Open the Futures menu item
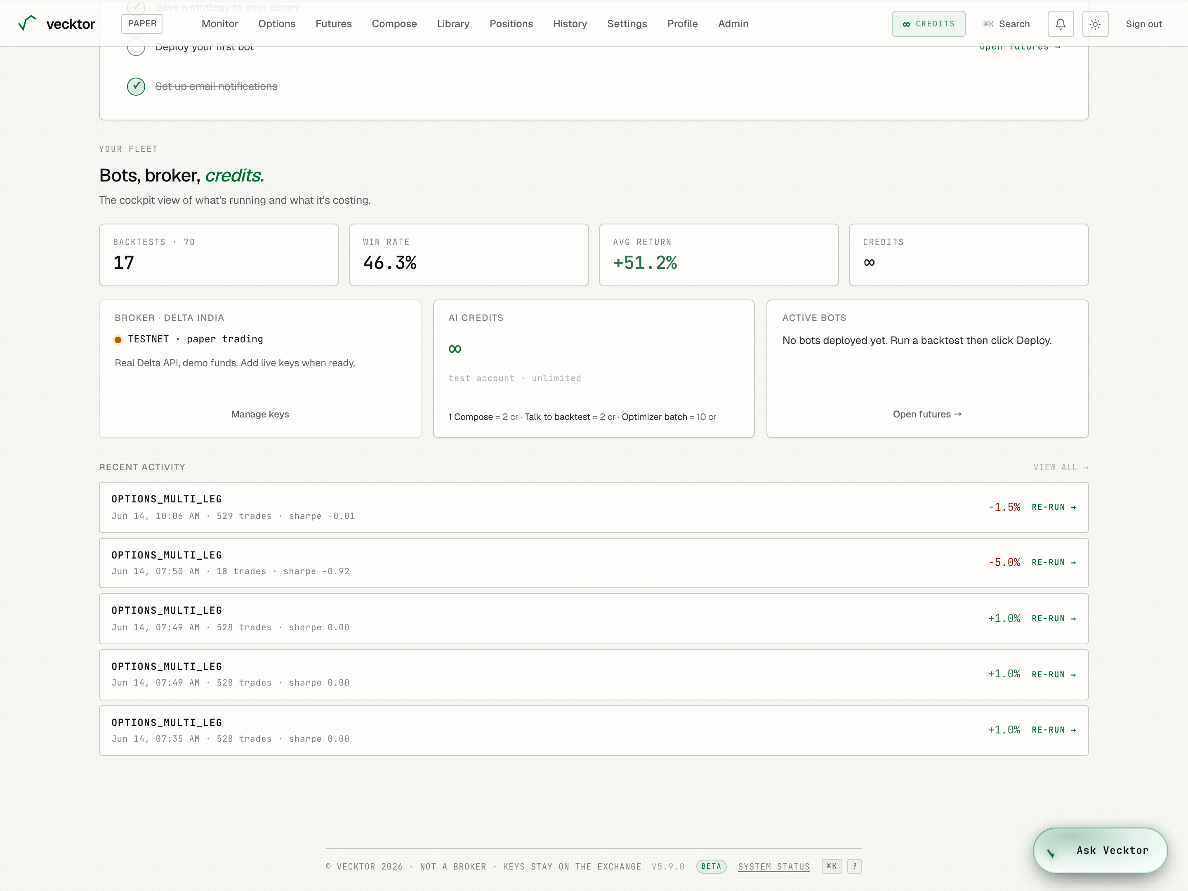Image resolution: width=1188 pixels, height=891 pixels. pos(334,24)
